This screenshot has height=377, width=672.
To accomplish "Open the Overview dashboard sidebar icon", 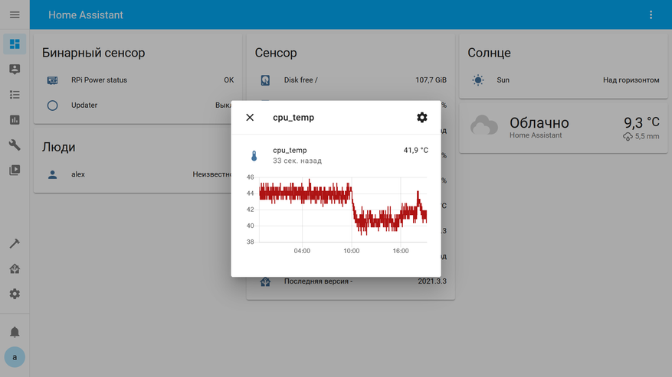I will tap(15, 44).
